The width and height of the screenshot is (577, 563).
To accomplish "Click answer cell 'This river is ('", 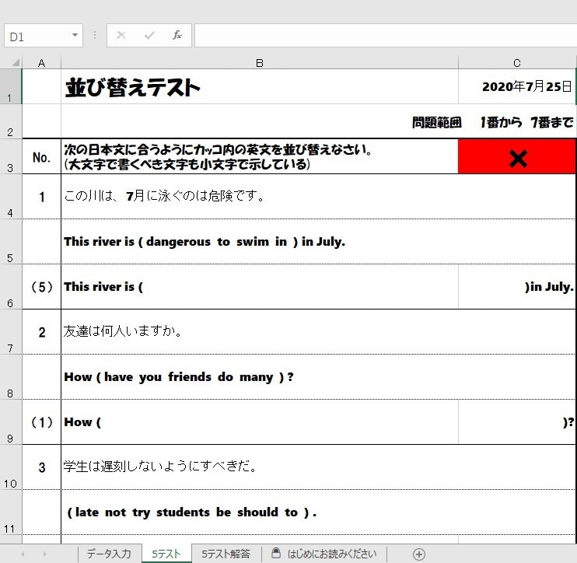I will (x=260, y=287).
